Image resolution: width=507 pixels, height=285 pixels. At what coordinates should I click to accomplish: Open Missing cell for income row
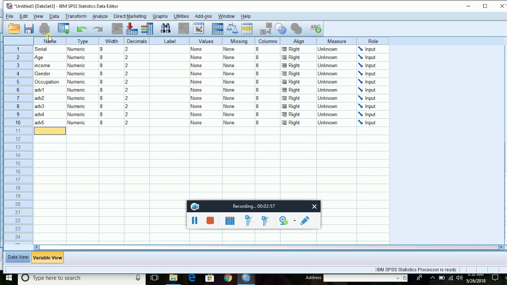(x=238, y=66)
